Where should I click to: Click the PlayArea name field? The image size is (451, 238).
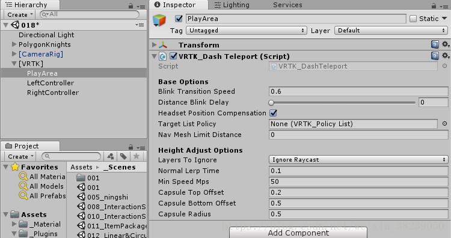click(x=296, y=19)
